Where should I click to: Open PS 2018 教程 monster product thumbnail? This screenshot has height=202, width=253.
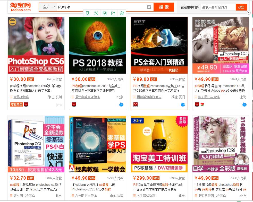click(98, 45)
